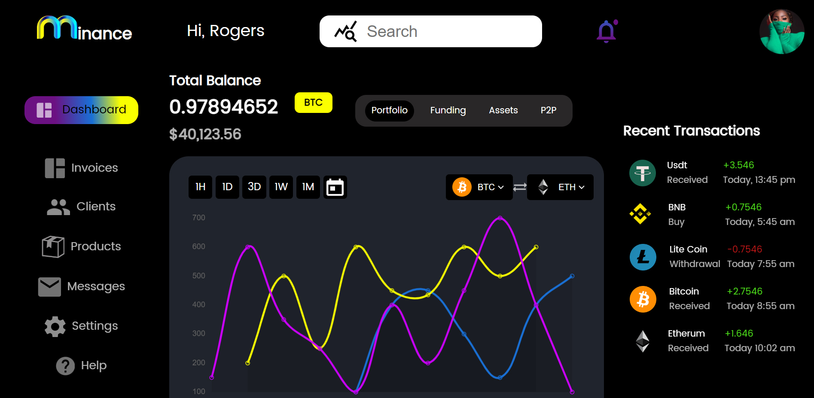Screen dimensions: 814x398
Task: Click the -0.7546 amount
Action: click(745, 249)
